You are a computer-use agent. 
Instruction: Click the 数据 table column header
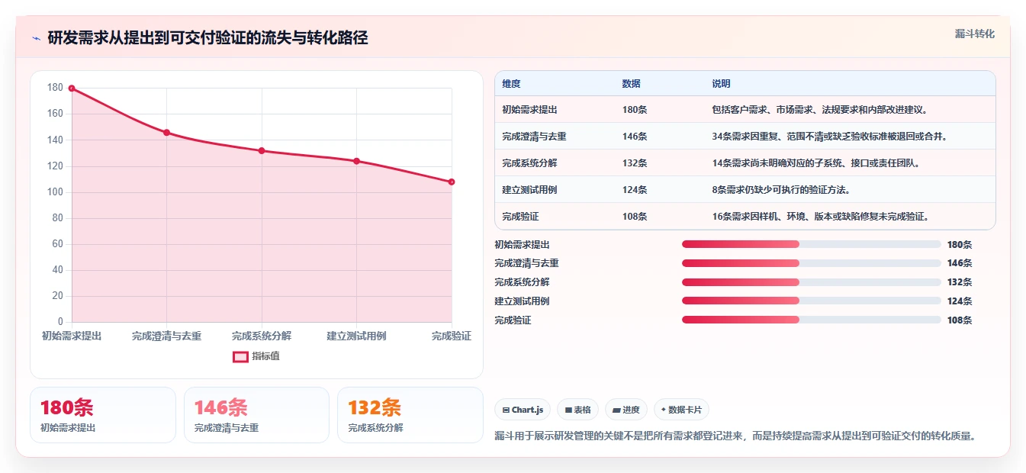(x=632, y=84)
